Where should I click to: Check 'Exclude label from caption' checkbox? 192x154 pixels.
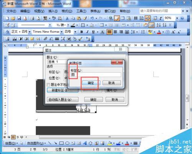[48, 85]
